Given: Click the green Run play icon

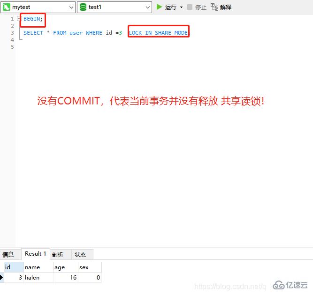Looking at the screenshot, I should [x=159, y=7].
